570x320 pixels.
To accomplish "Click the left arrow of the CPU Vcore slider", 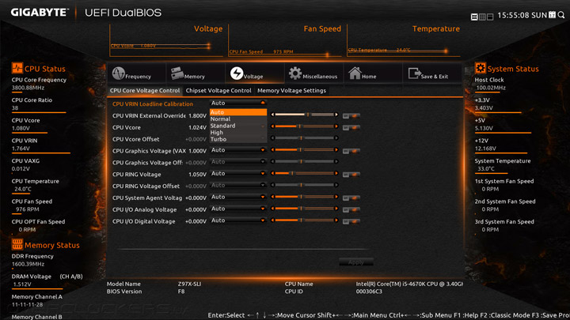I will point(272,126).
